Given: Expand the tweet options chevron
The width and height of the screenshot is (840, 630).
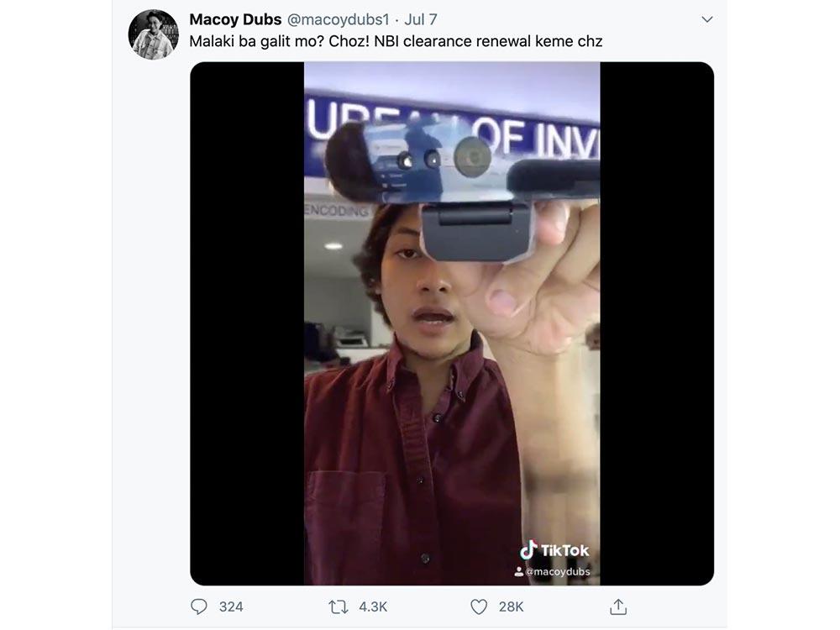Looking at the screenshot, I should click(x=706, y=19).
